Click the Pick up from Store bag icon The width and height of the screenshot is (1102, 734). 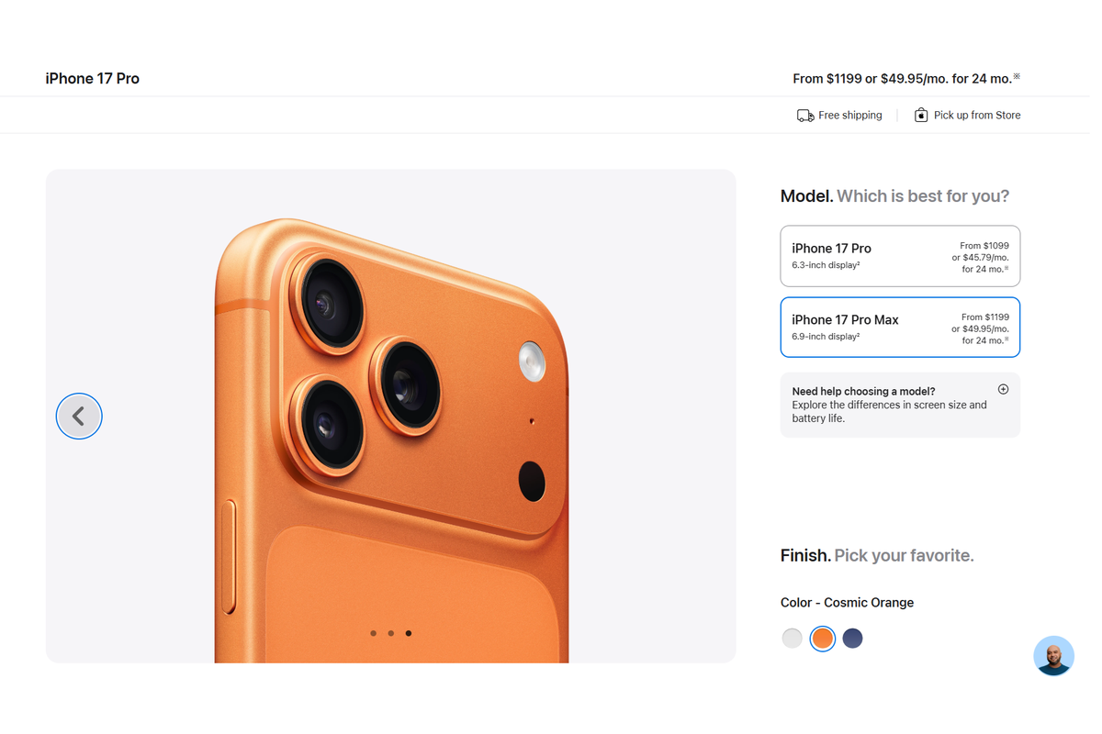(x=920, y=115)
